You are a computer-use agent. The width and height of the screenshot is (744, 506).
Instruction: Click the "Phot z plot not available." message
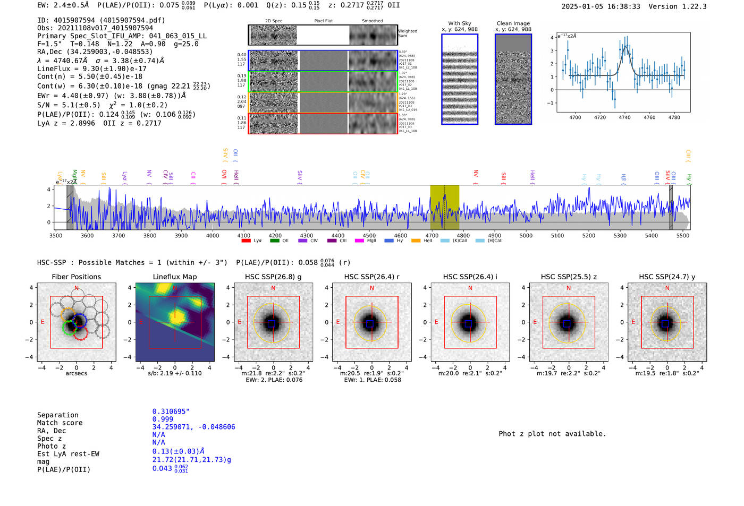point(553,434)
